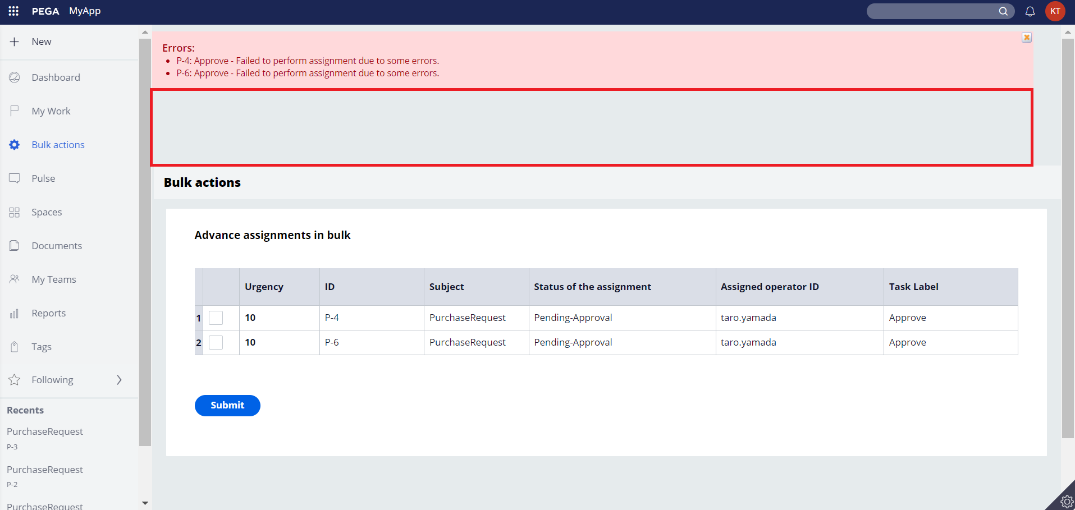Click the MyApp application name
Screen dimensions: 1075x510
[85, 11]
